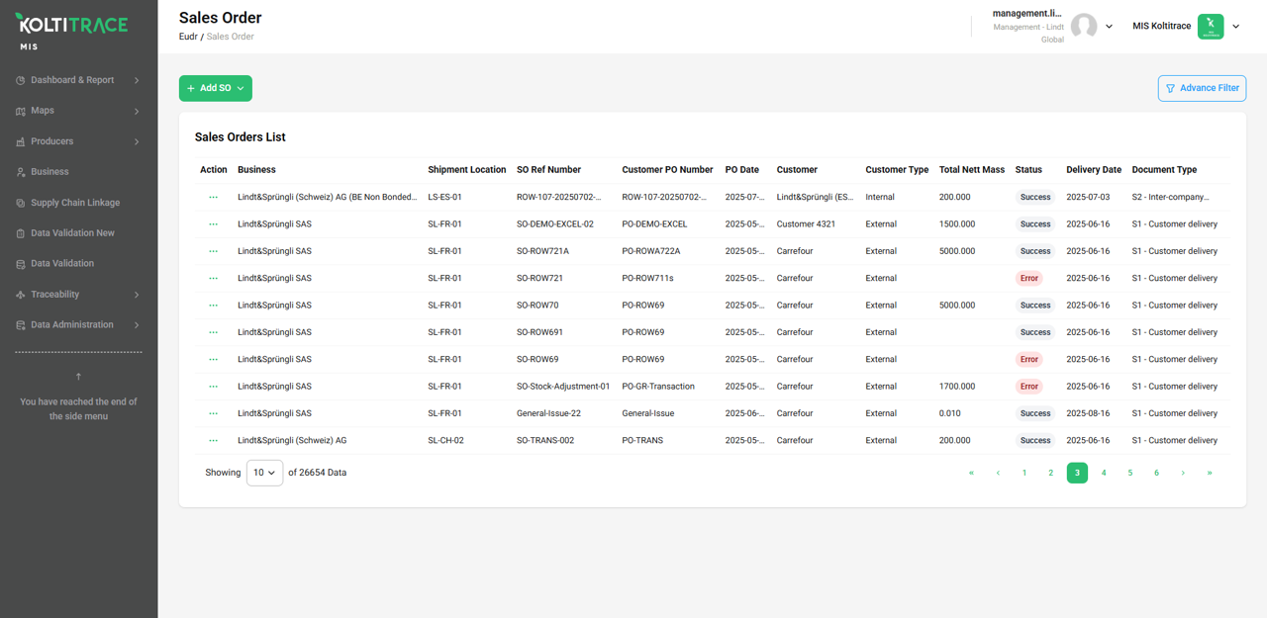Go to page 2

[1051, 473]
